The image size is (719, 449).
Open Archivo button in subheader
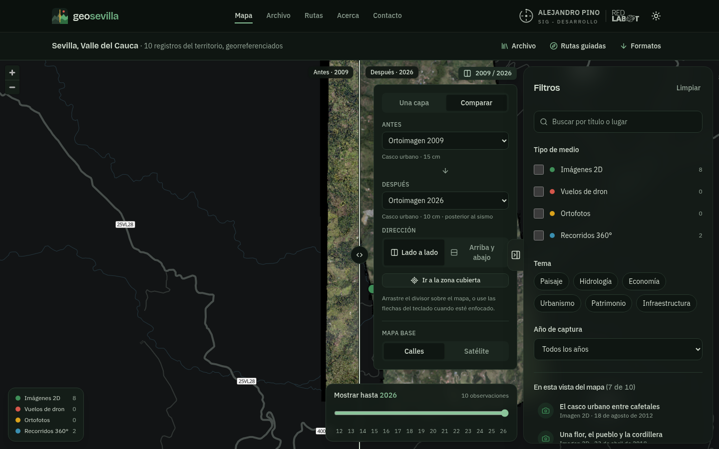518,46
